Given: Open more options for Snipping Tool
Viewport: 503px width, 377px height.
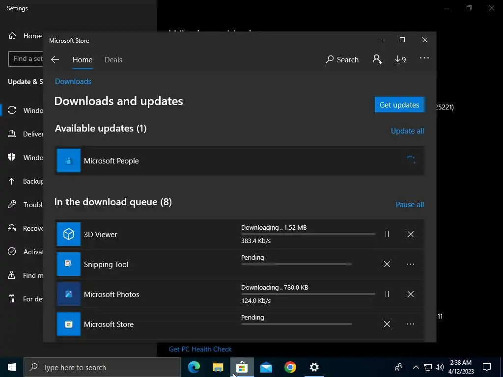Looking at the screenshot, I should pos(411,264).
